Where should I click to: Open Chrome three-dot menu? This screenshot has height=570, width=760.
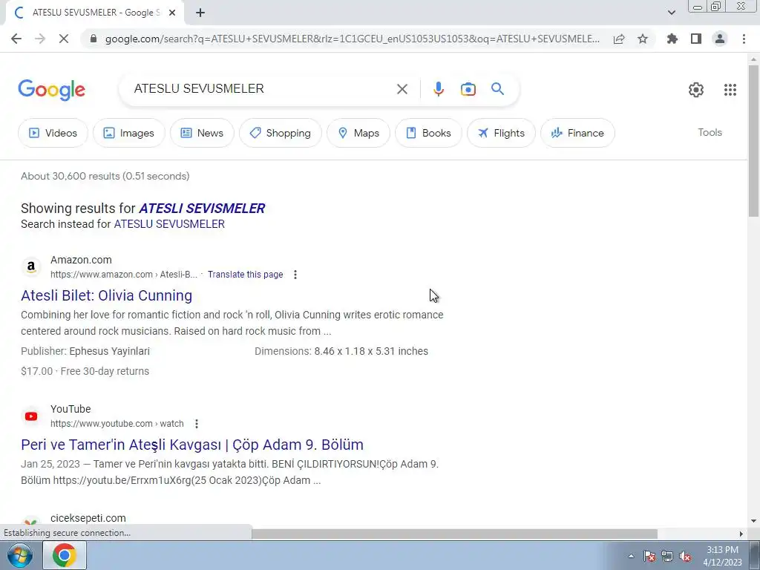(744, 39)
